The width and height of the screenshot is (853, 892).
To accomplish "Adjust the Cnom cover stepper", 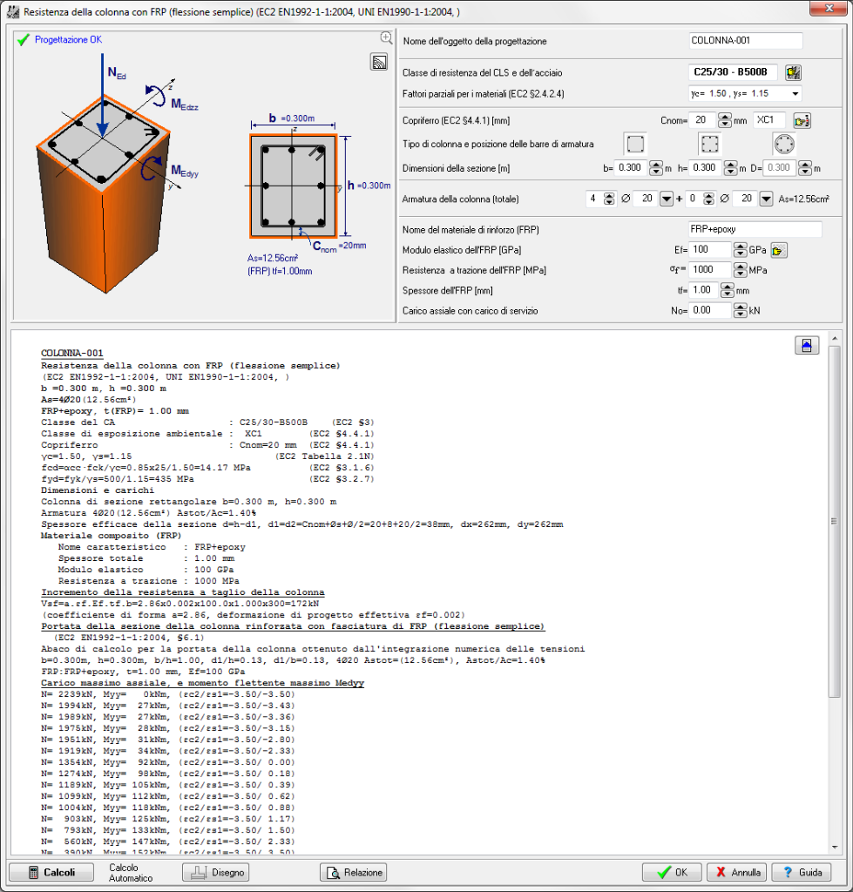I will tap(724, 120).
